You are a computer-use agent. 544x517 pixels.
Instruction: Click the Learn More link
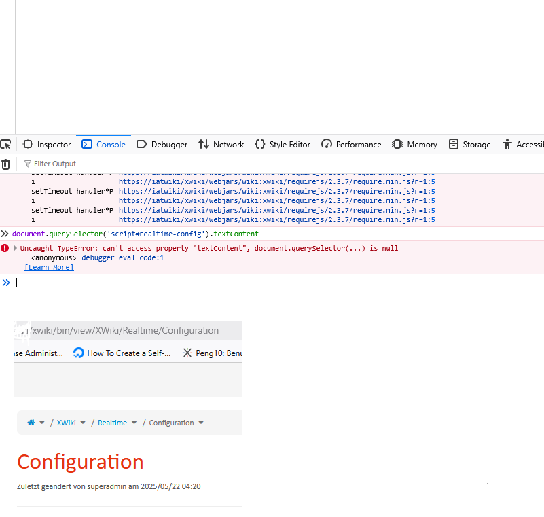49,268
